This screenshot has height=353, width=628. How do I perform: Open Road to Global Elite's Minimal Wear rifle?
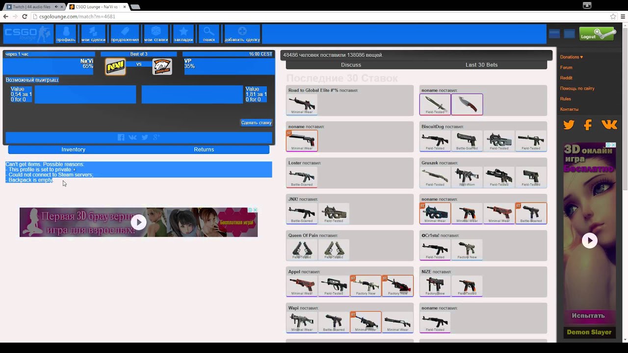coord(302,104)
